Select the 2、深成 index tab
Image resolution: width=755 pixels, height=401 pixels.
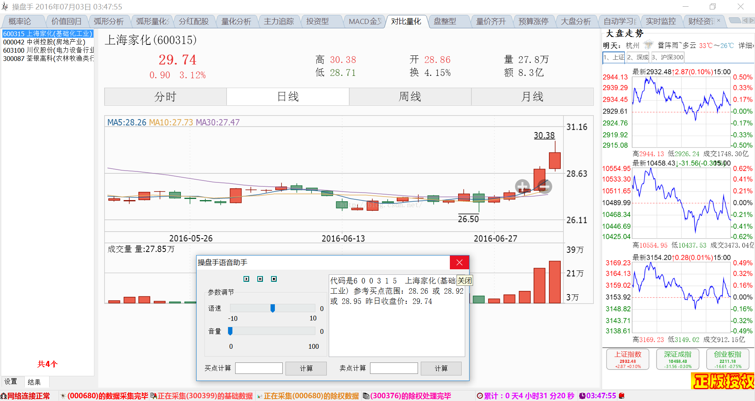(x=638, y=57)
